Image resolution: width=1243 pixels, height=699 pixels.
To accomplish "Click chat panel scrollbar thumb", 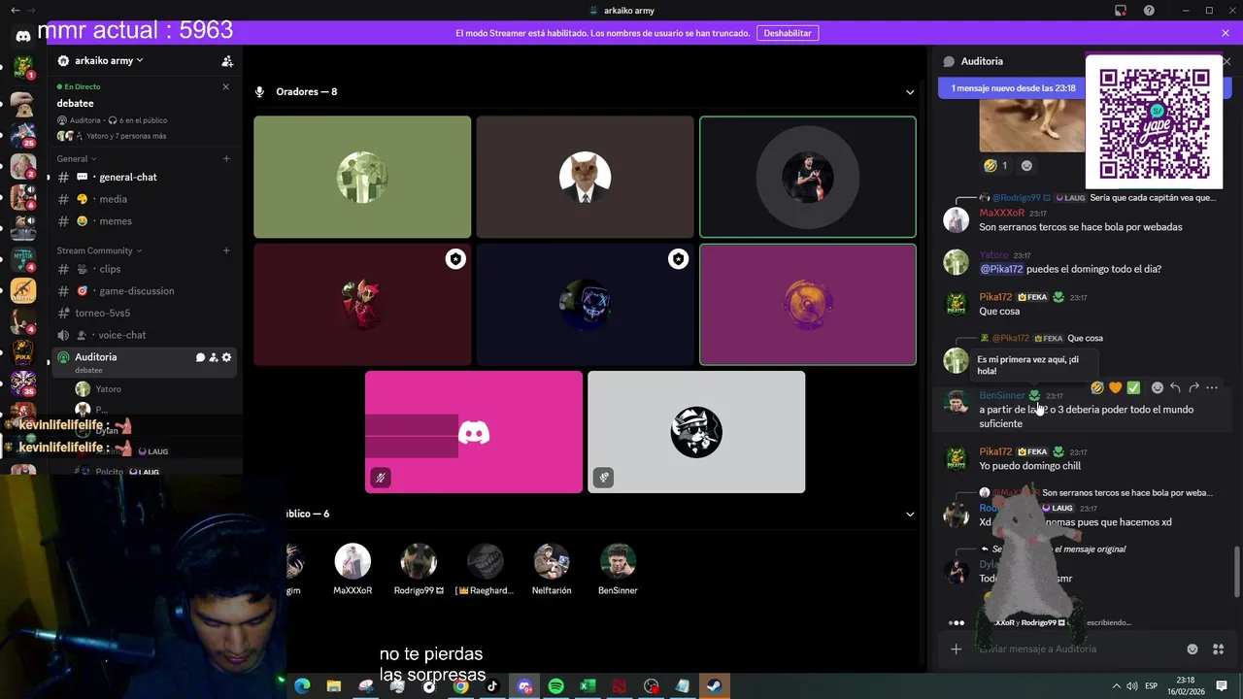I will (x=1236, y=573).
